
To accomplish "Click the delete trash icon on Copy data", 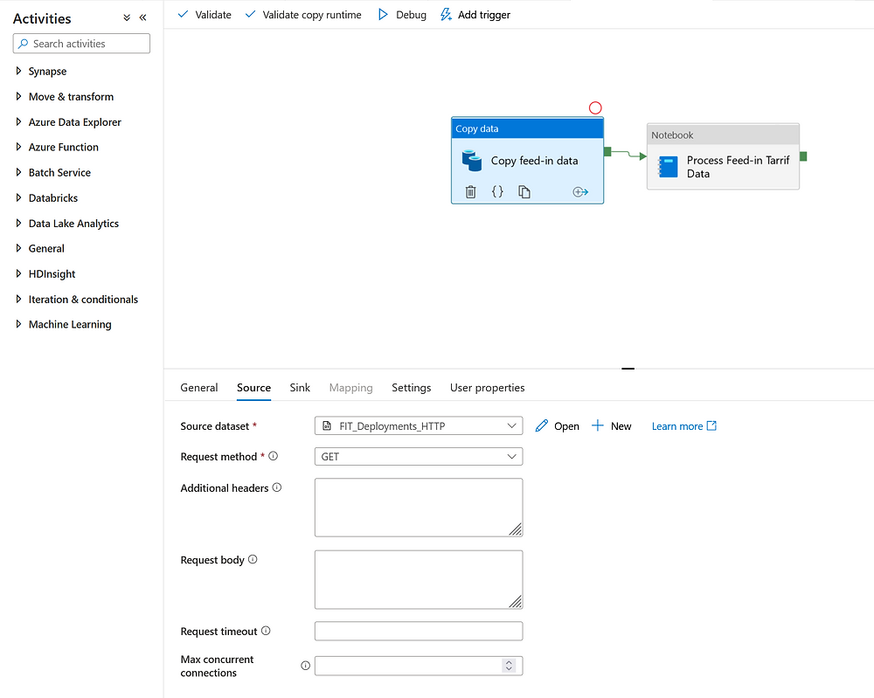I will tap(470, 191).
